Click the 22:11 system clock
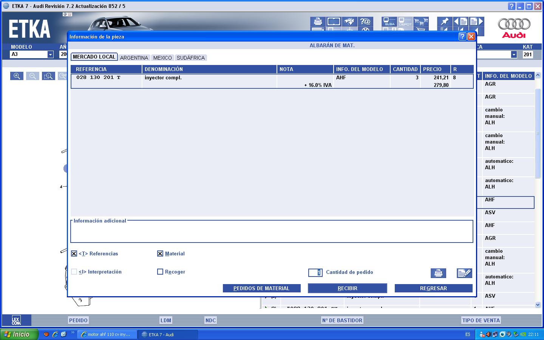544x340 pixels. [533, 334]
